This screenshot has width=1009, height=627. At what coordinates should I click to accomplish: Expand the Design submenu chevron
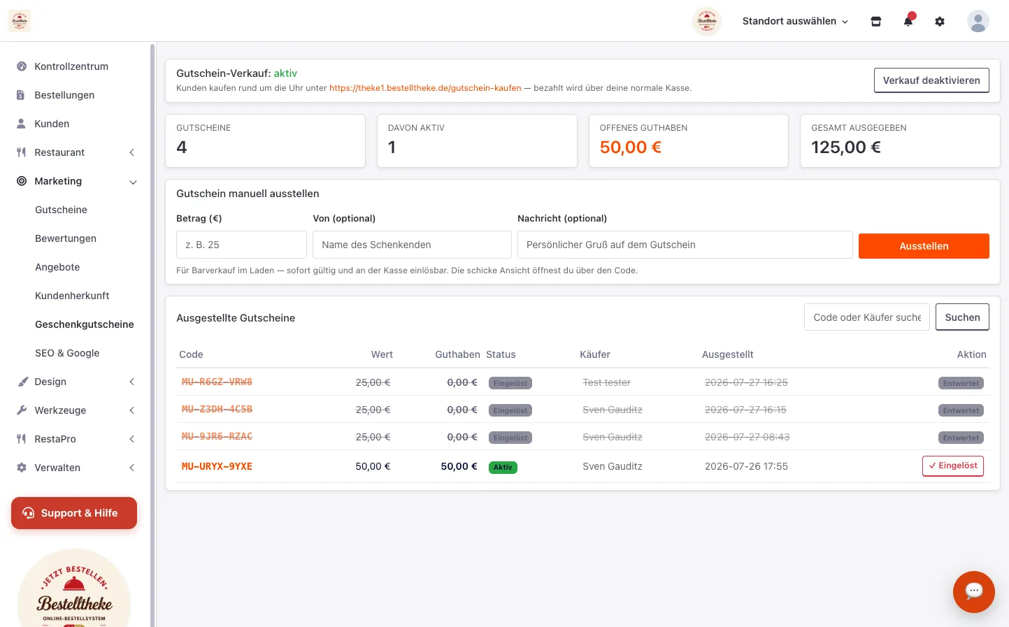click(x=131, y=382)
